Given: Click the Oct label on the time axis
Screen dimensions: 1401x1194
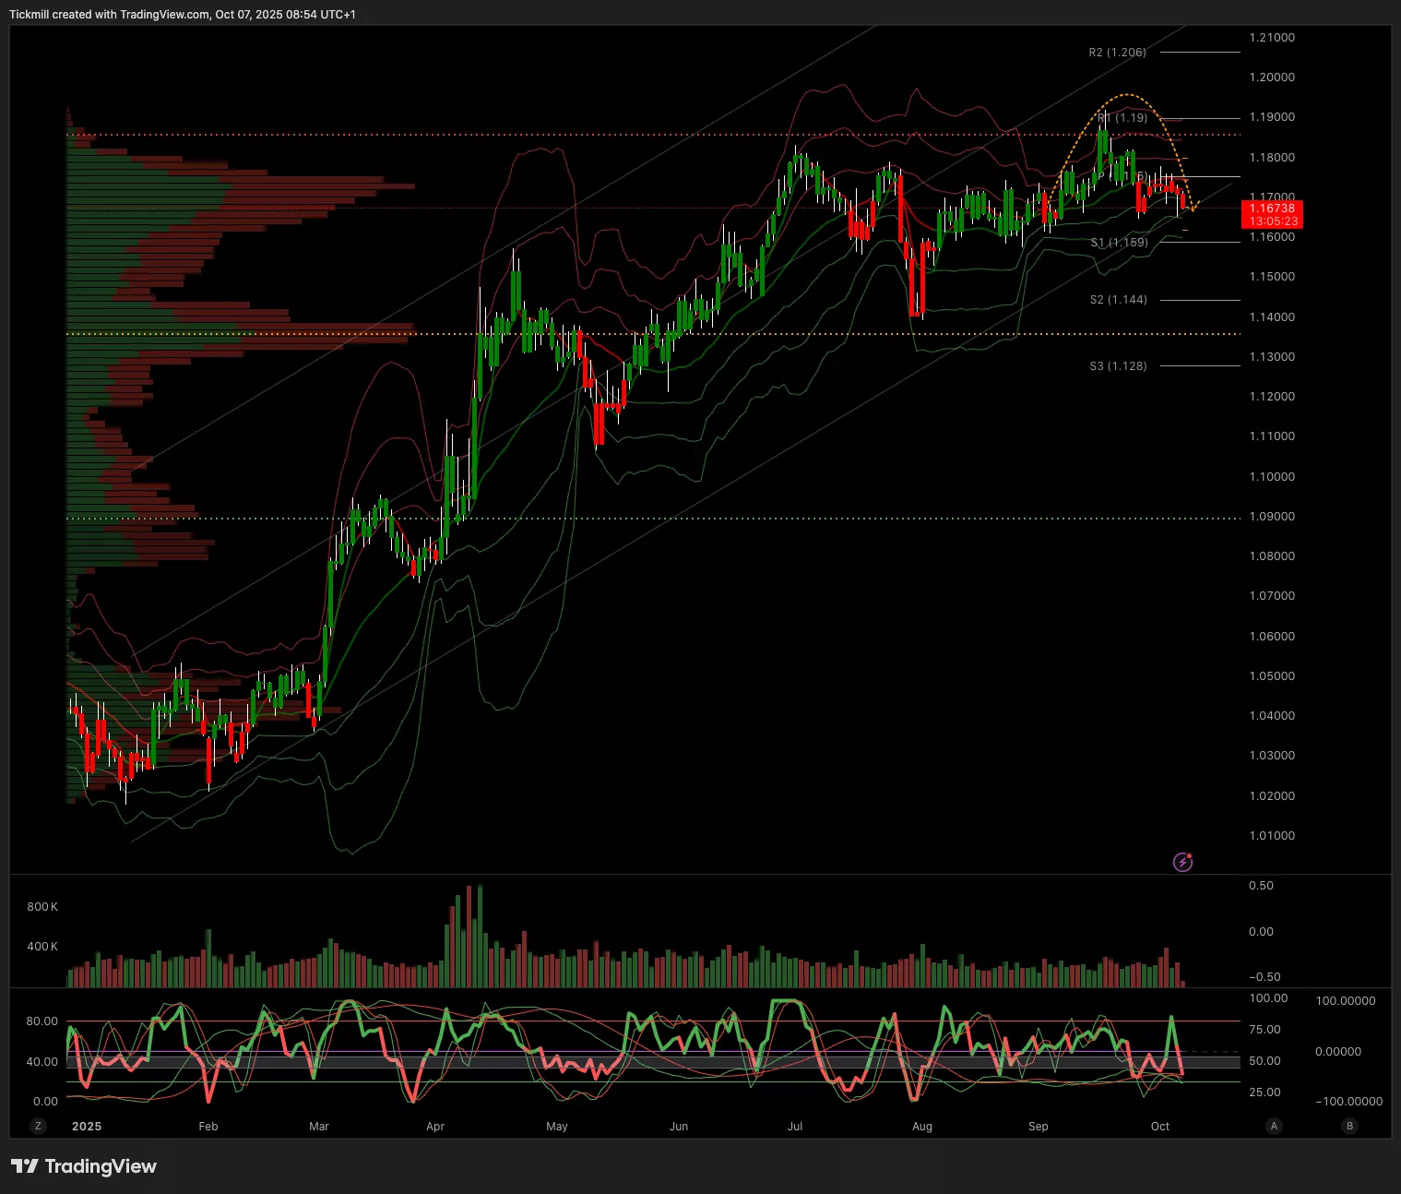Looking at the screenshot, I should click(1160, 1127).
